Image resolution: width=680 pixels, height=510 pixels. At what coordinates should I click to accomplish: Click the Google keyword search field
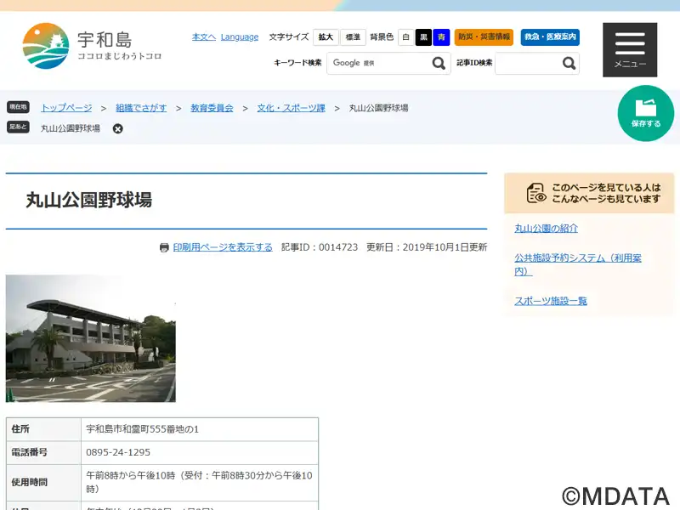click(x=377, y=64)
